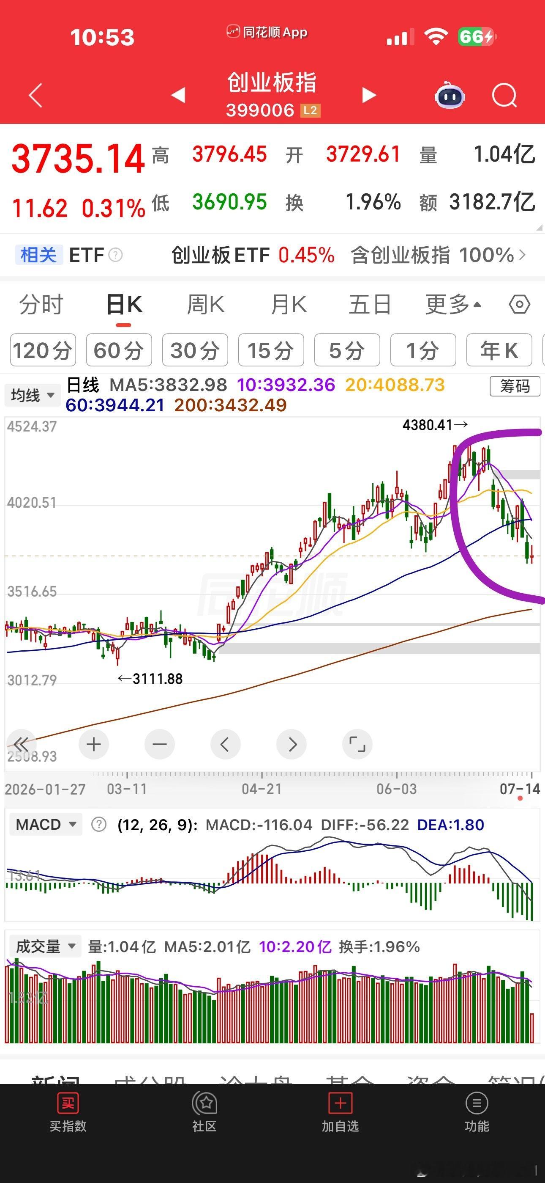545x1183 pixels.
Task: Tap the low value 3690.95
Action: (229, 202)
